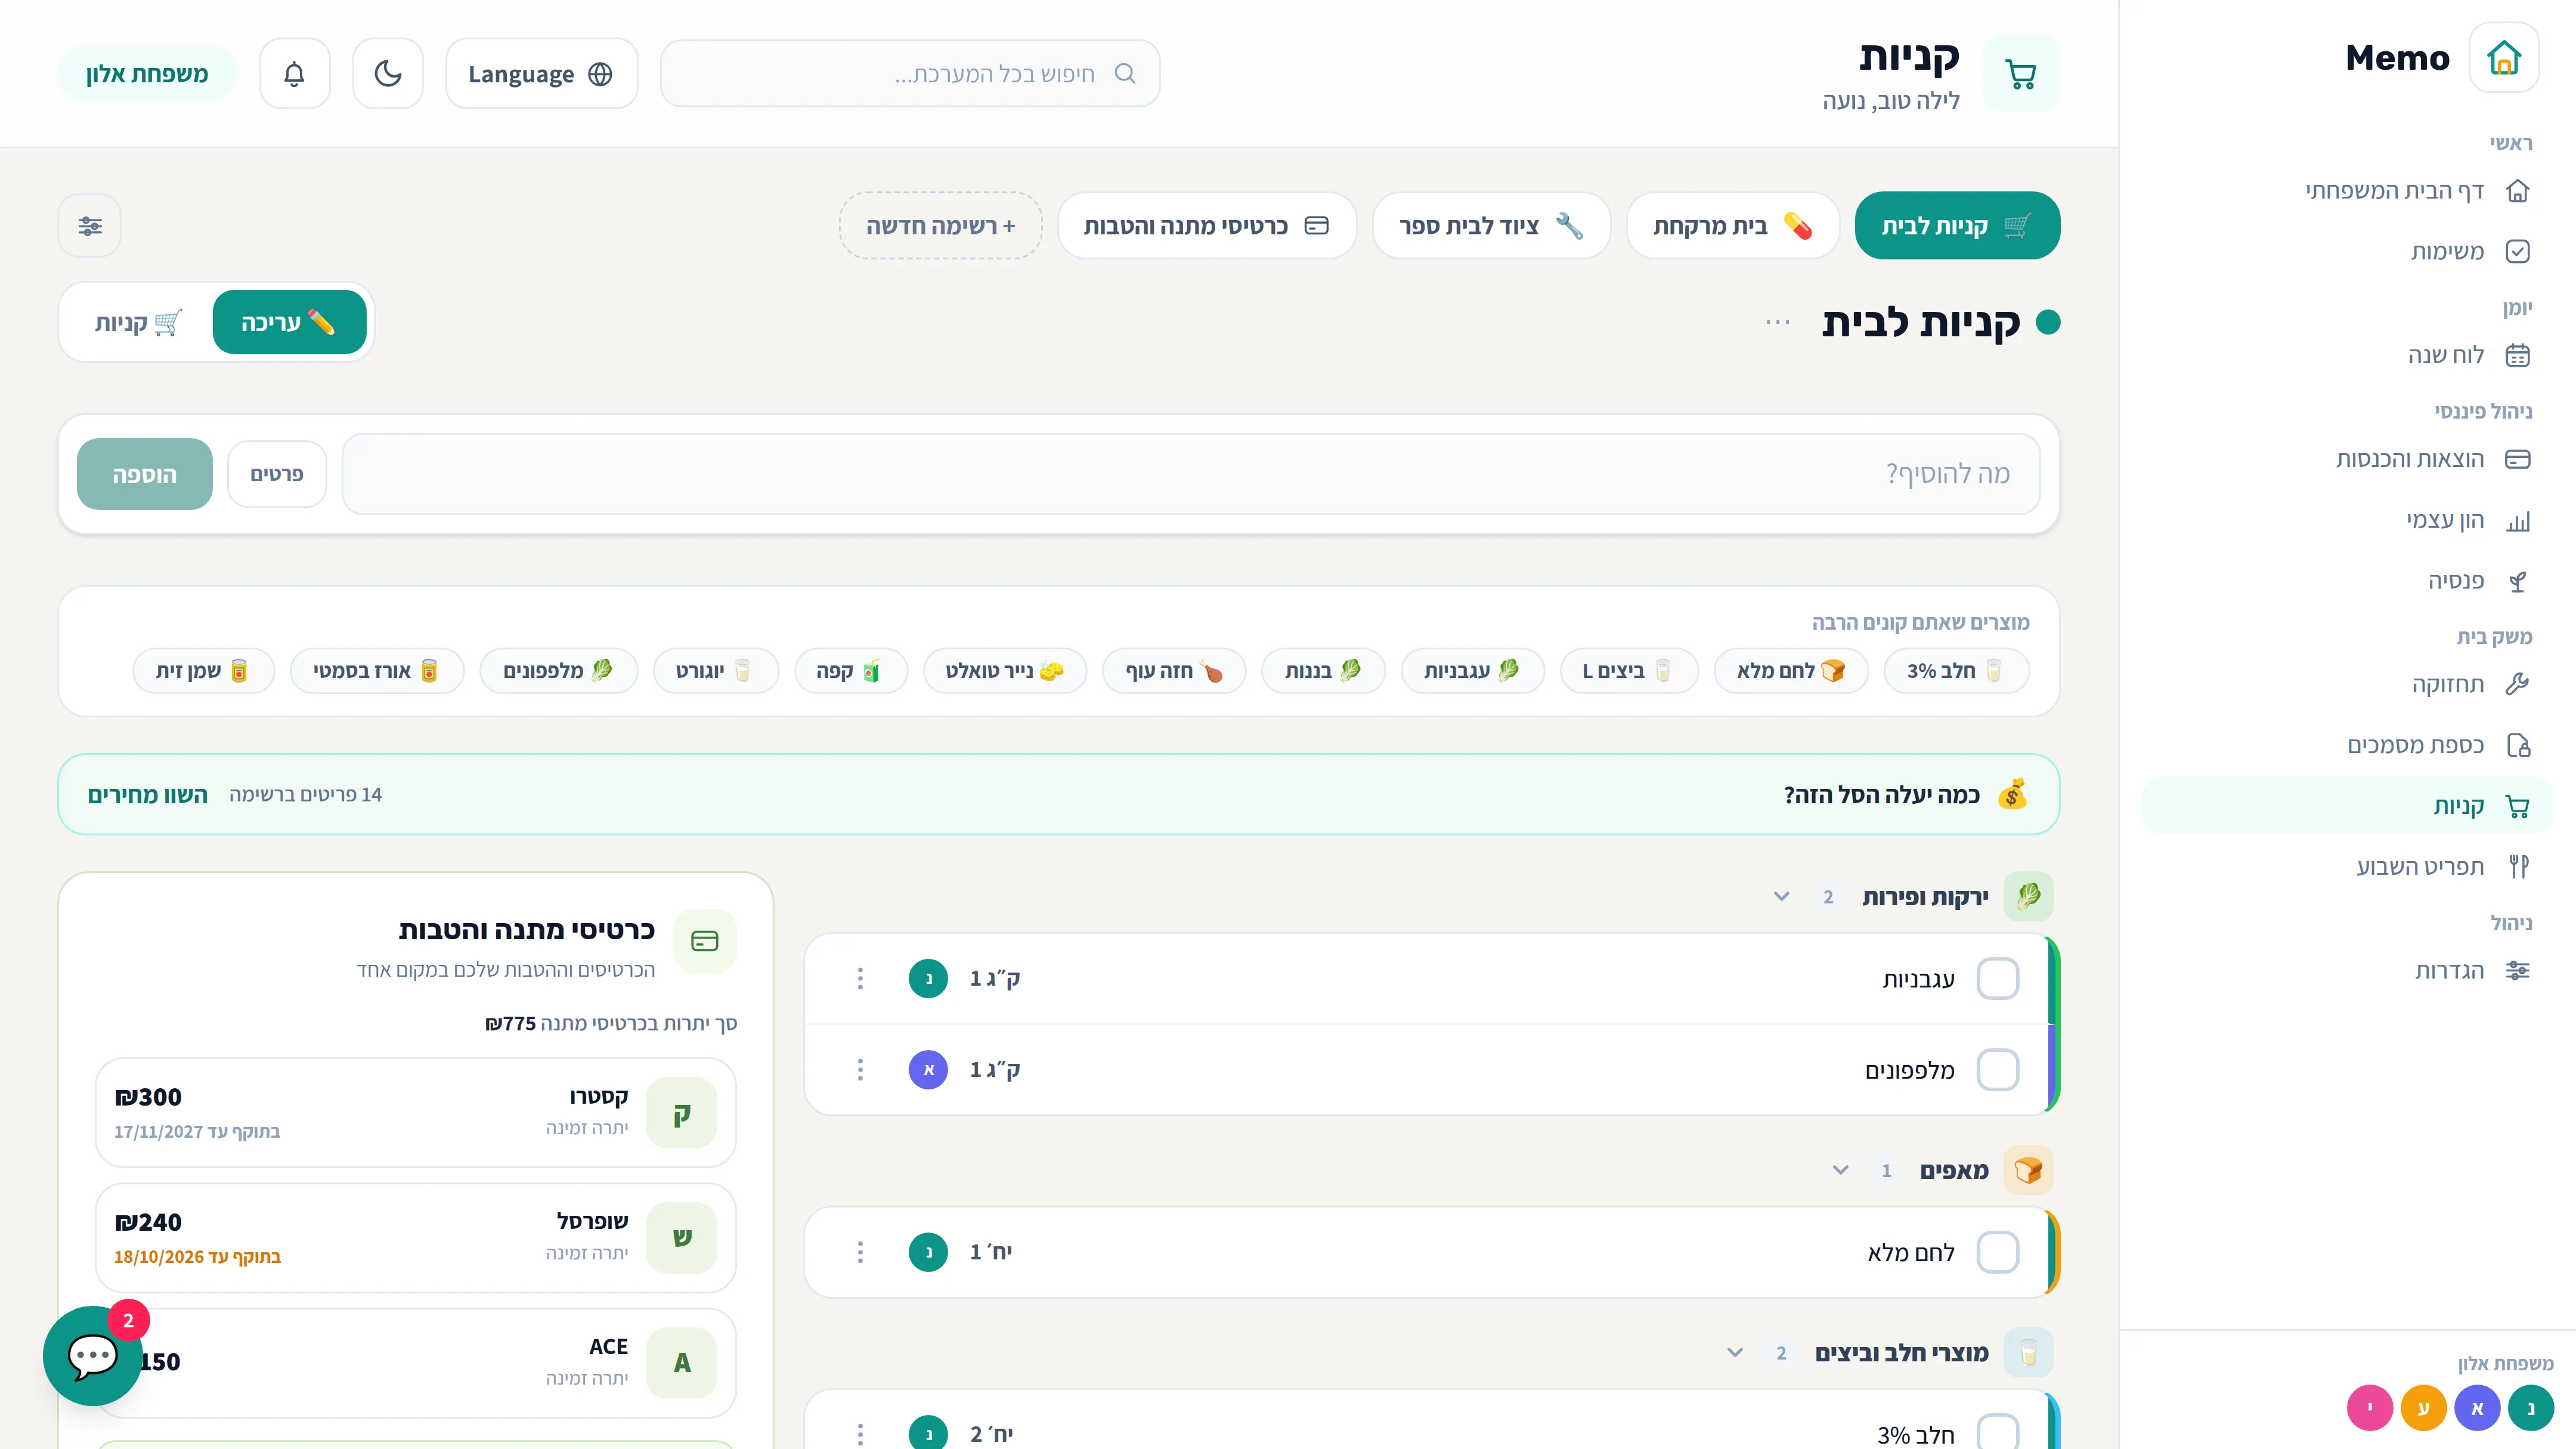Toggle dark mode moon icon
2576x1449 pixels.
pos(388,74)
